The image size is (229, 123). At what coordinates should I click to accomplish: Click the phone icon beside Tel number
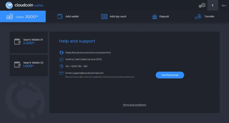tap(61, 66)
